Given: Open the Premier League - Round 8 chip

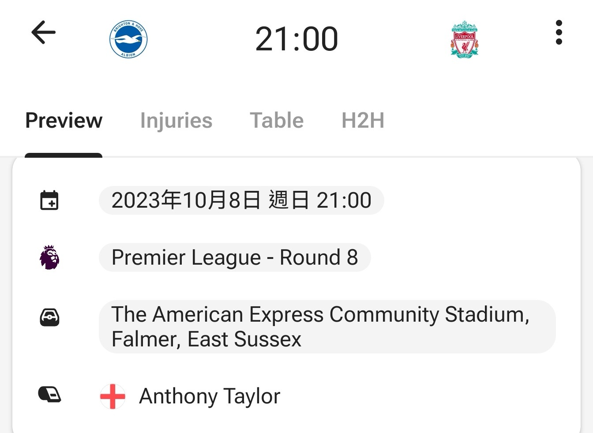Looking at the screenshot, I should [x=235, y=258].
